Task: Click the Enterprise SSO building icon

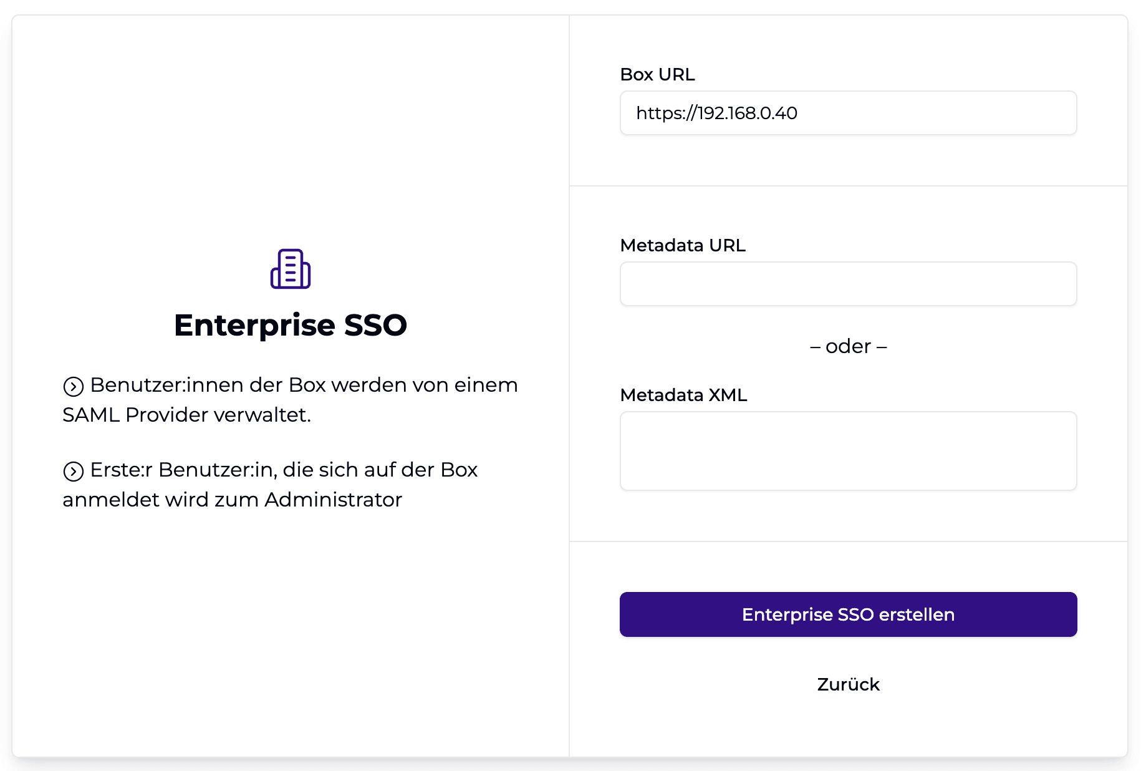Action: [x=291, y=269]
